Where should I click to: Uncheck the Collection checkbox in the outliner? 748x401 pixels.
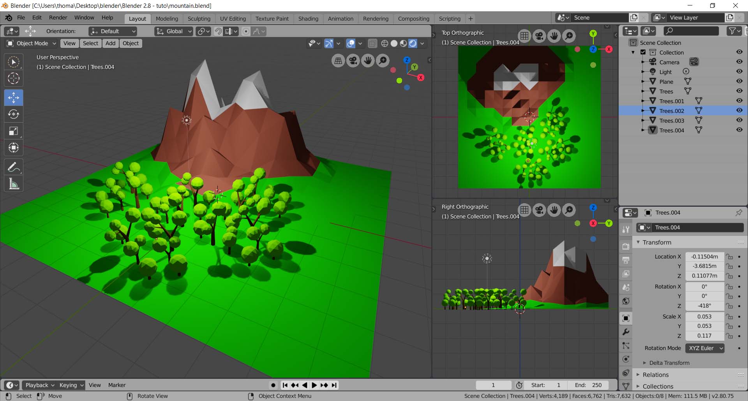tap(643, 52)
